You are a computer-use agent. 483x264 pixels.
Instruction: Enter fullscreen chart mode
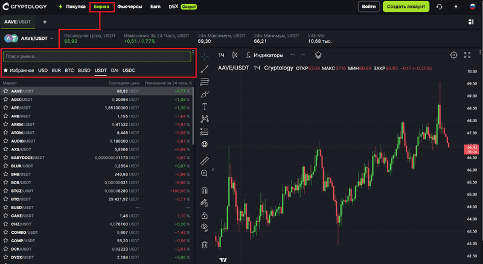click(x=467, y=55)
